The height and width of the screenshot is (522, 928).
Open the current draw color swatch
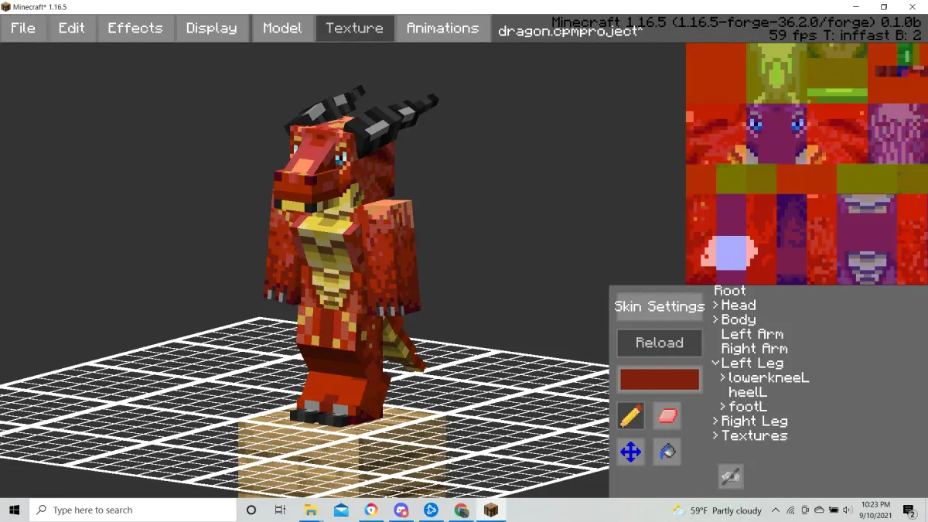660,380
